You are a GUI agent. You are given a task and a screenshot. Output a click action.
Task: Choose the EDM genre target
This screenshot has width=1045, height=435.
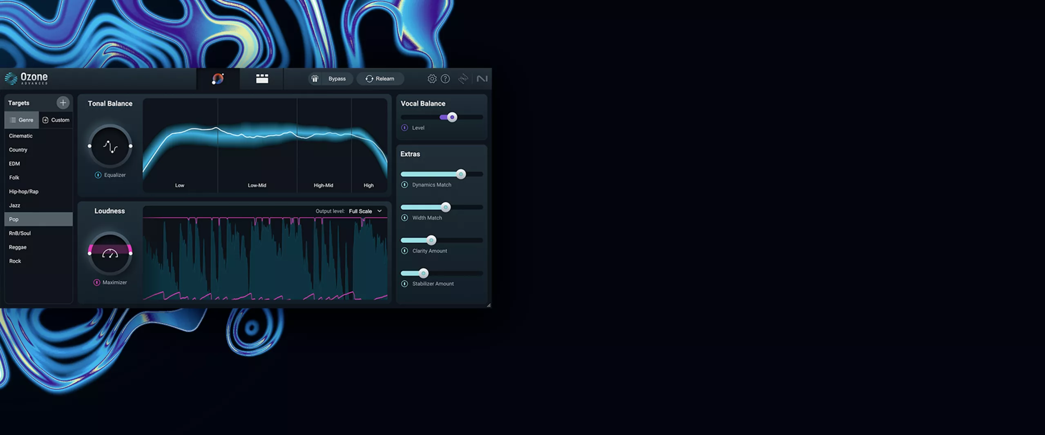(38, 164)
